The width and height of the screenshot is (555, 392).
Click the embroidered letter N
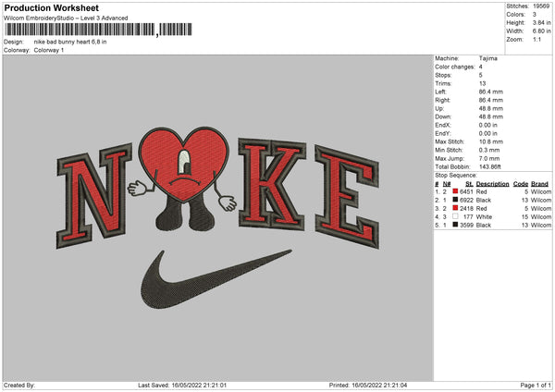coord(94,195)
